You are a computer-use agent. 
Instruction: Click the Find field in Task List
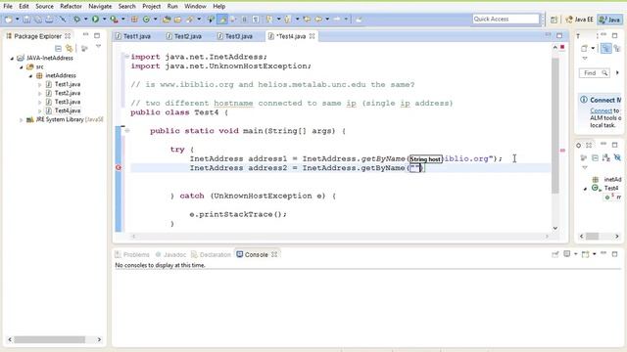click(x=594, y=73)
